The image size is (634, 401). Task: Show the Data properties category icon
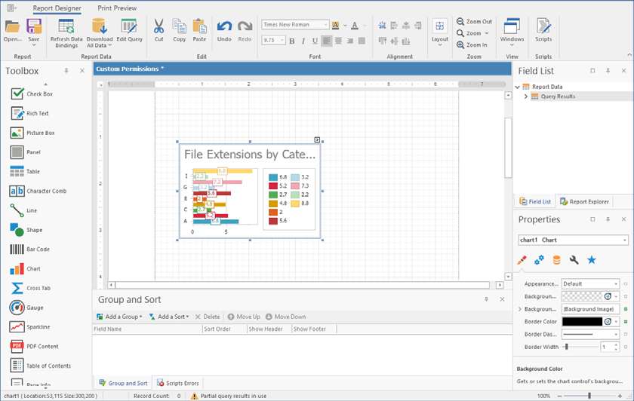[x=557, y=260]
